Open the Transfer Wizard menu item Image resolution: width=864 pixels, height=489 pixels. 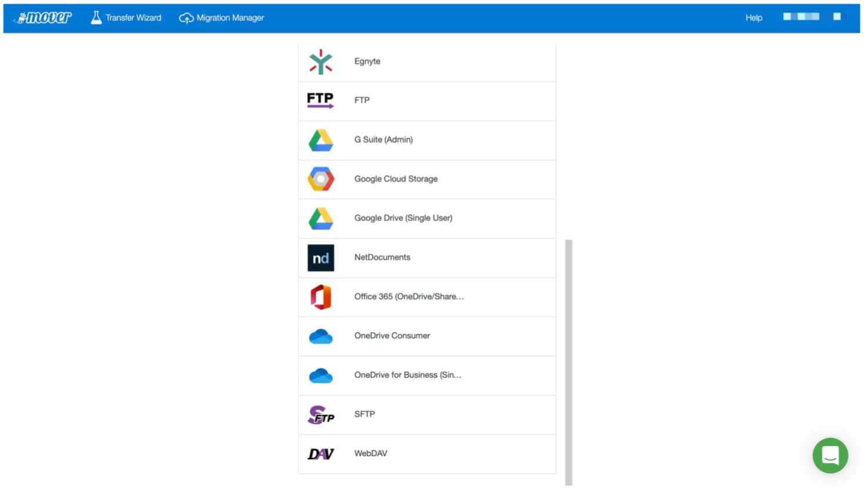(x=126, y=18)
